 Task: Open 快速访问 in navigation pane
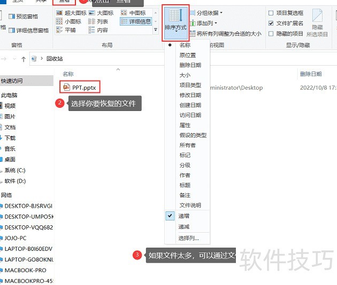12,81
